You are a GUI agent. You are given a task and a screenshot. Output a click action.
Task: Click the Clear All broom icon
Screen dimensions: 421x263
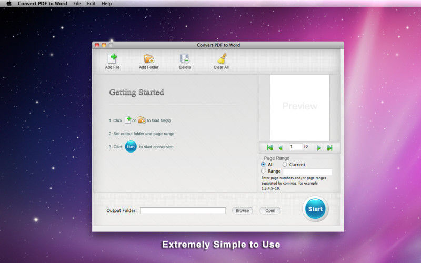pyautogui.click(x=222, y=58)
